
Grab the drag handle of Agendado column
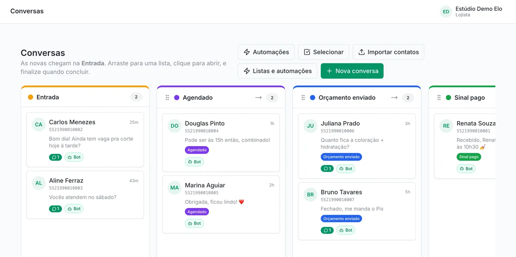(167, 98)
